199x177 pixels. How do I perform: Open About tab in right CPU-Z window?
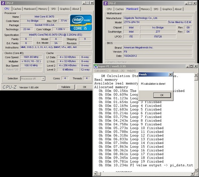pyautogui.click(x=178, y=9)
